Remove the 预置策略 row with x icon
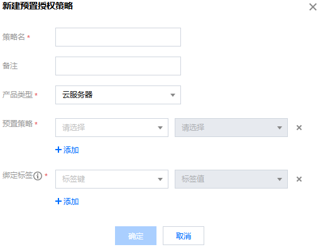This screenshot has width=318, height=247. click(299, 128)
